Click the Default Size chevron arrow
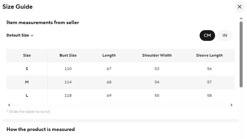 pos(32,36)
